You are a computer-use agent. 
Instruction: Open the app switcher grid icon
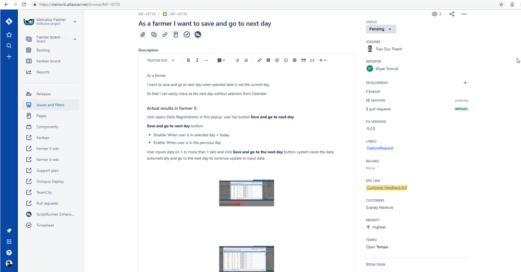9,241
